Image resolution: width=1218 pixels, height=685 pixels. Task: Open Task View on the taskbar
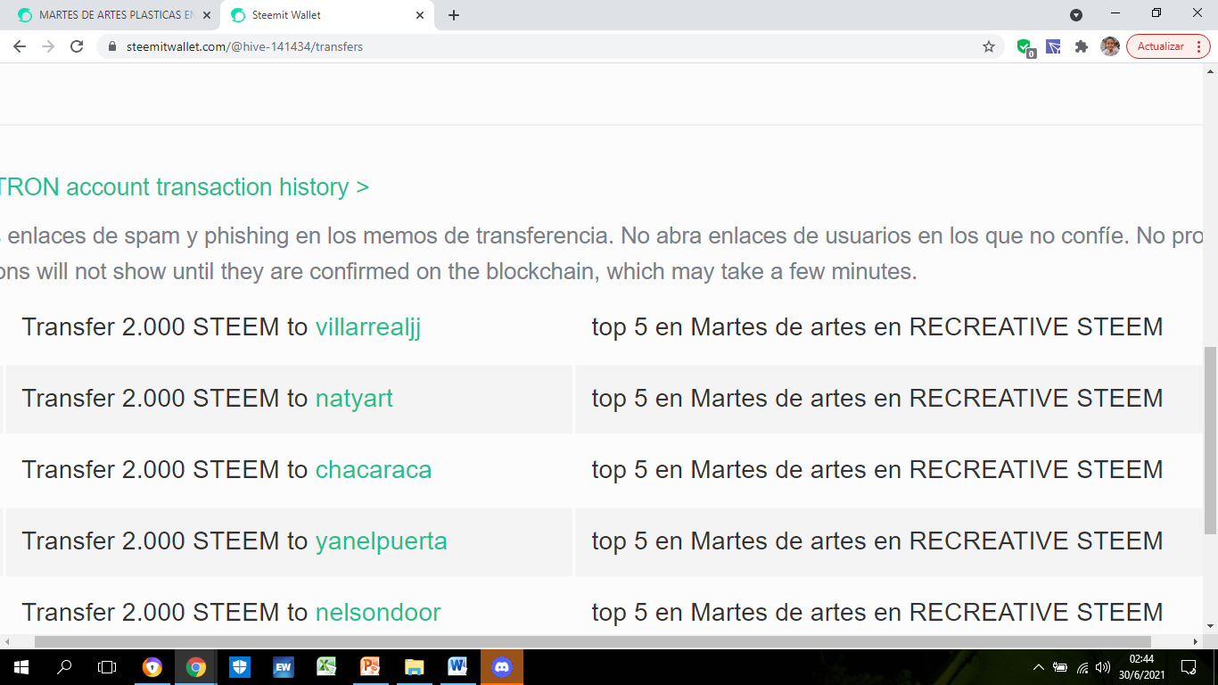[x=107, y=667]
